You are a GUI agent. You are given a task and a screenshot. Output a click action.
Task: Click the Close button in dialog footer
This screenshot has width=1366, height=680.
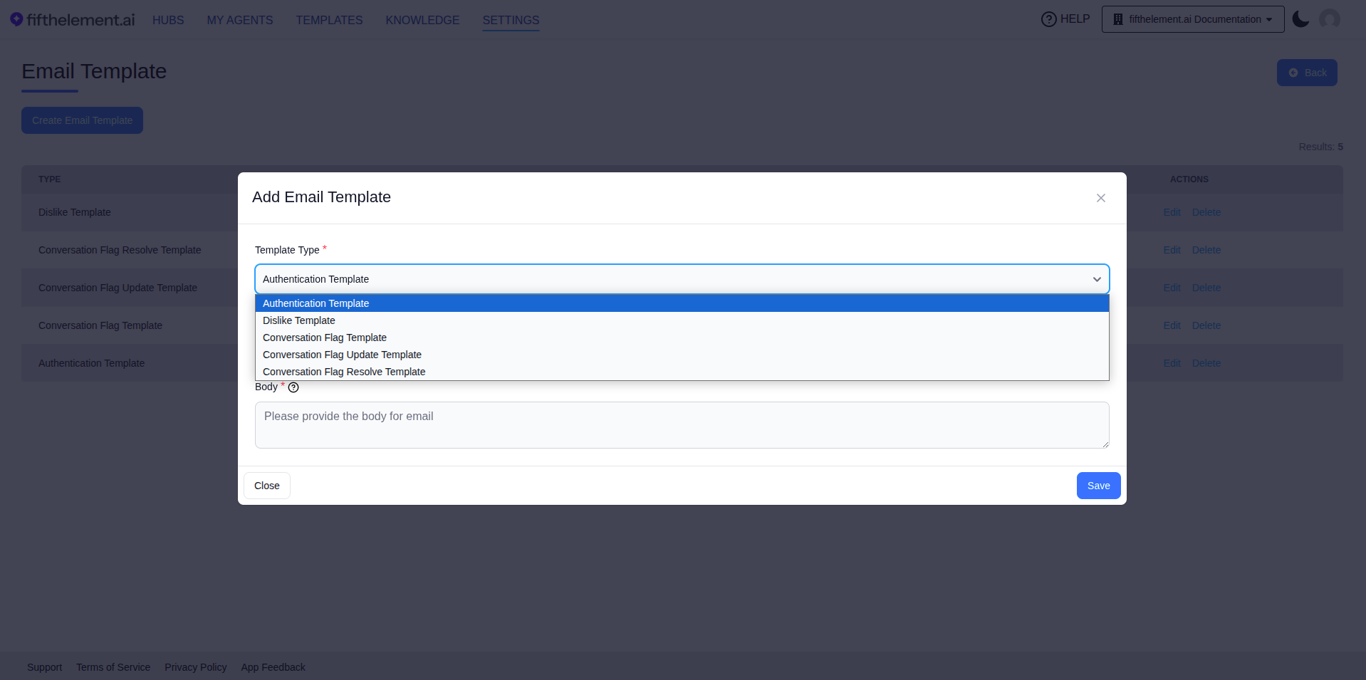[x=267, y=486]
